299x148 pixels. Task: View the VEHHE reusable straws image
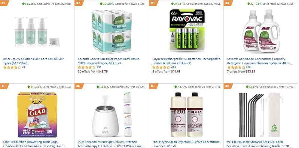click(261, 115)
